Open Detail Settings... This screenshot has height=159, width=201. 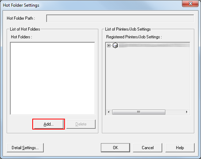coord(25,148)
